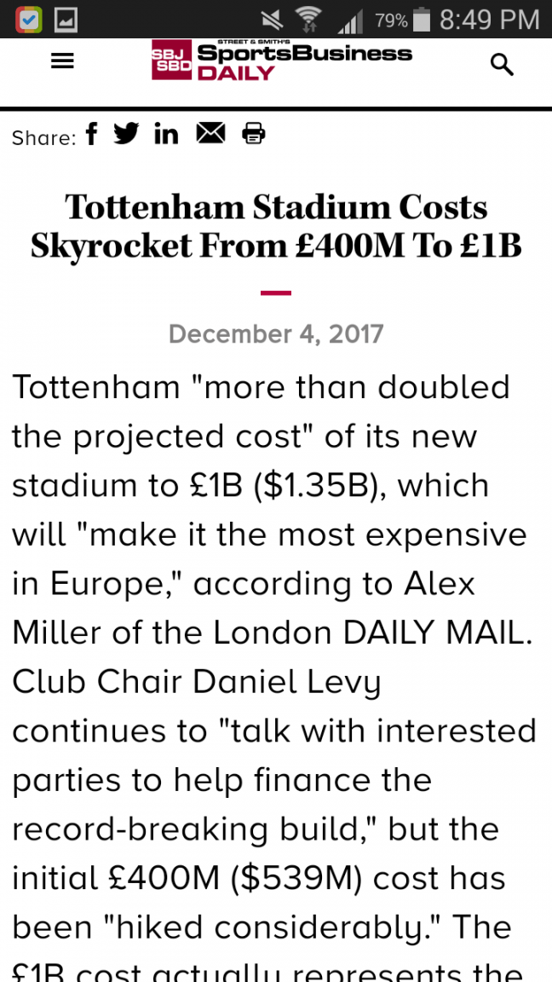Image resolution: width=552 pixels, height=982 pixels.
Task: Tap the cellular signal strength icon
Action: click(349, 20)
